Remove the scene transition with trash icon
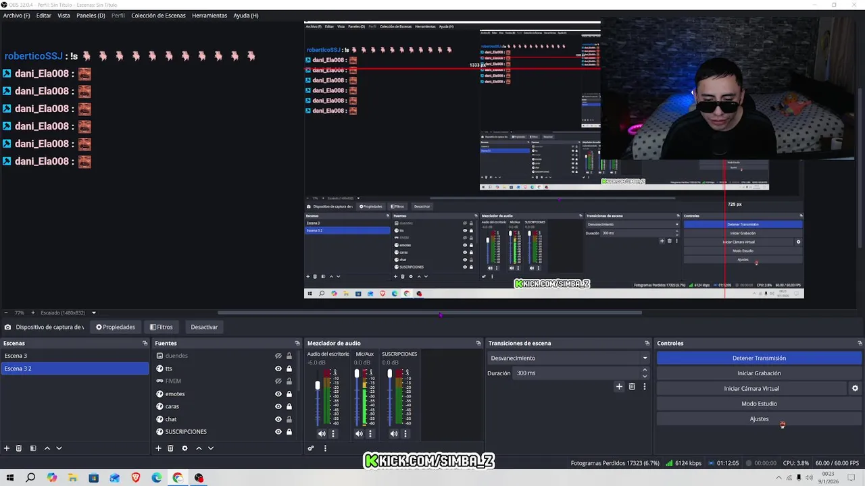The image size is (865, 486). point(632,387)
